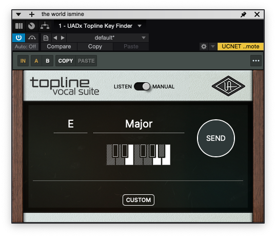Click the mini keyboard scale display

tap(139, 155)
